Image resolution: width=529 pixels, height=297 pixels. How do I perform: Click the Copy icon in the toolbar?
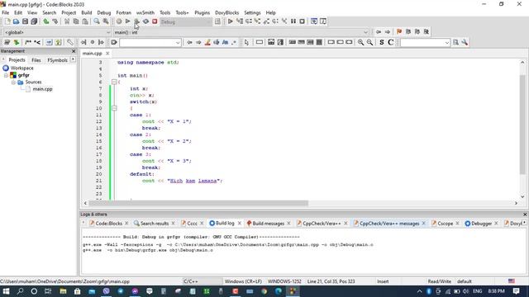tap(76, 21)
